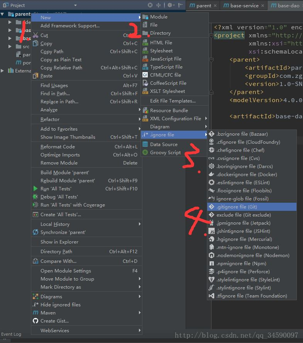Click the XSLT Stylesheet icon
The image size is (303, 343).
(145, 91)
